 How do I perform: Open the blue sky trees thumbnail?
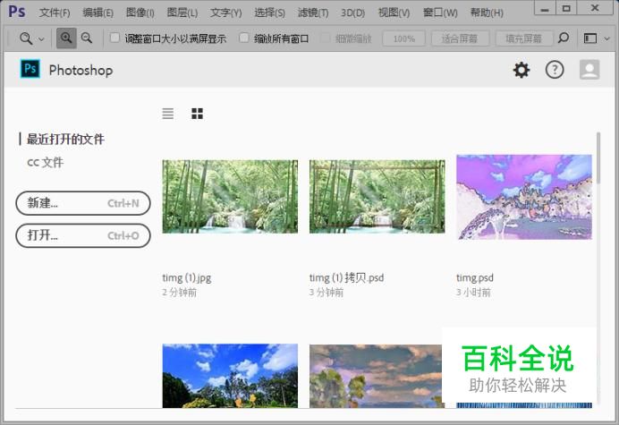pos(230,376)
